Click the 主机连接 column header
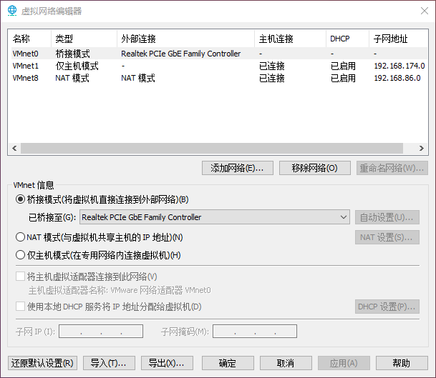This screenshot has height=378, width=436. pos(290,39)
